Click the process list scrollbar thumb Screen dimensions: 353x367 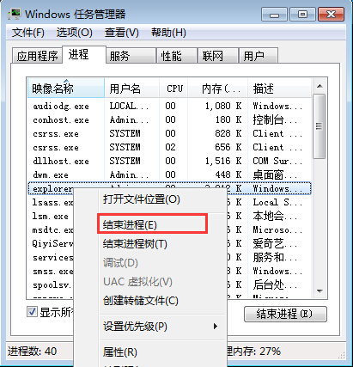(320, 126)
